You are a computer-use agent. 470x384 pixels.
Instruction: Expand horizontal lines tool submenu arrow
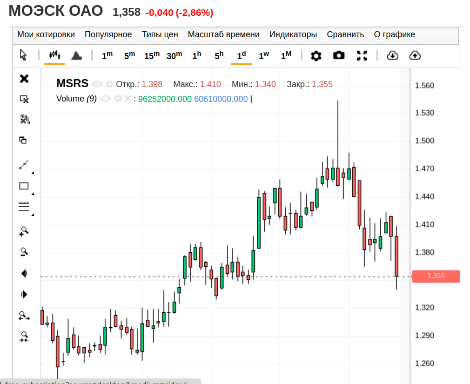[33, 215]
